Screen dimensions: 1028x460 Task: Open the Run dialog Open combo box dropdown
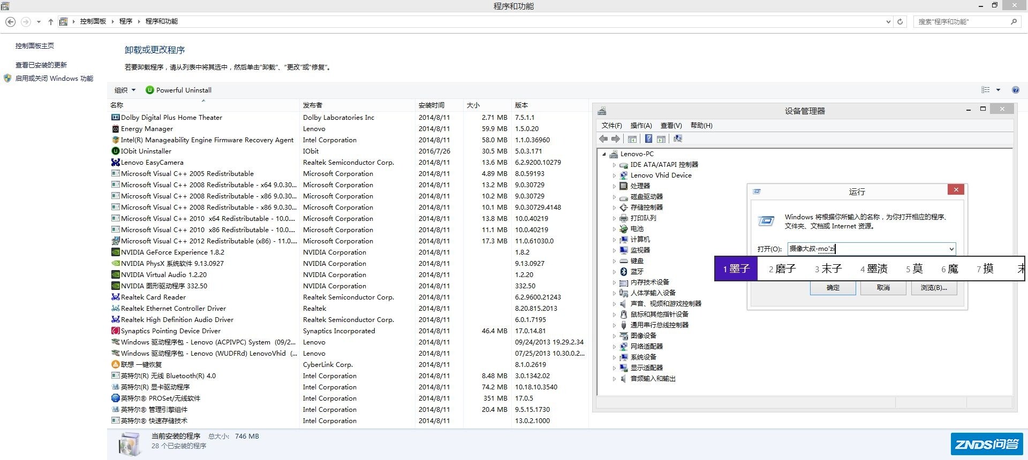click(951, 249)
